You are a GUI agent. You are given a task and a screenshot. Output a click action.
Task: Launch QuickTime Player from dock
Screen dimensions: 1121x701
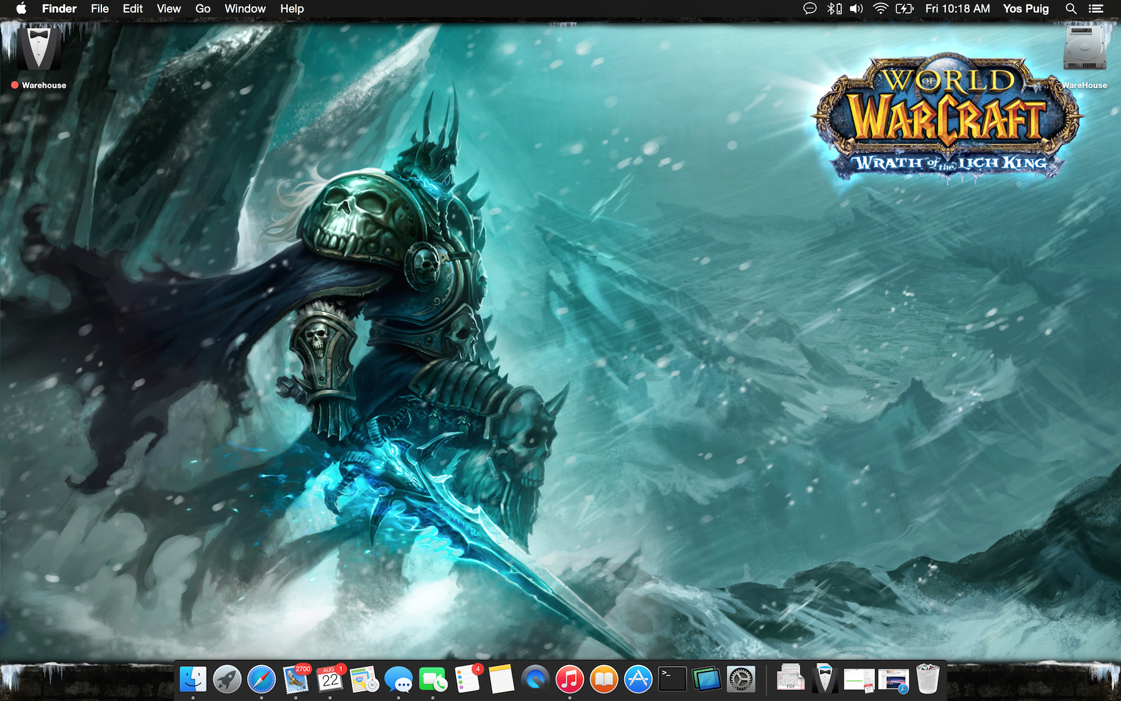coord(536,679)
